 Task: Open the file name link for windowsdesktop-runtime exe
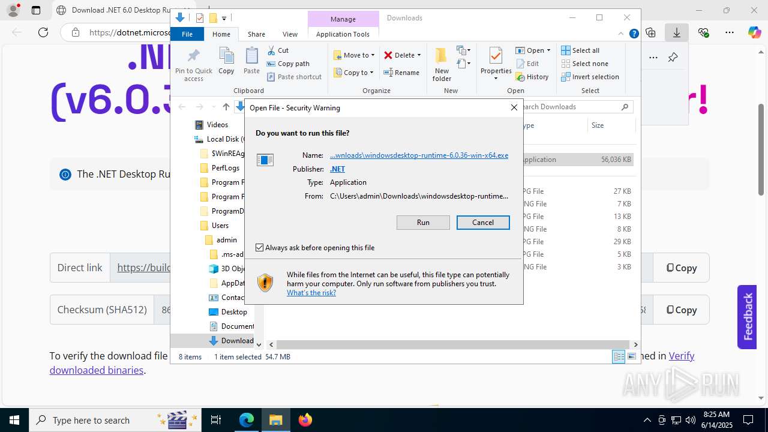click(419, 155)
